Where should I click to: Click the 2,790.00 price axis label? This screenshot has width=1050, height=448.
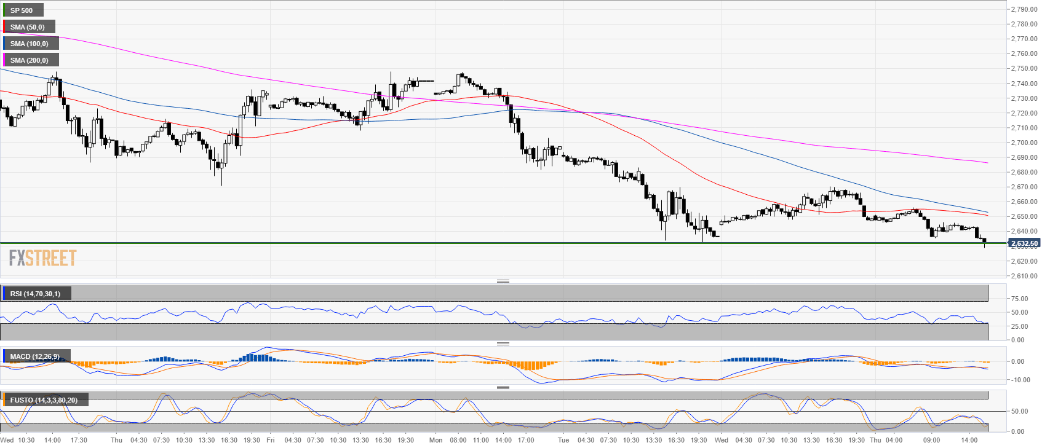tap(1024, 9)
